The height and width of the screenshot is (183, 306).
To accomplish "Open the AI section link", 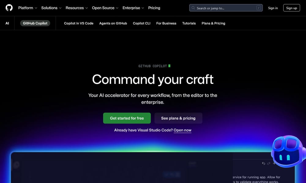I will point(7,23).
